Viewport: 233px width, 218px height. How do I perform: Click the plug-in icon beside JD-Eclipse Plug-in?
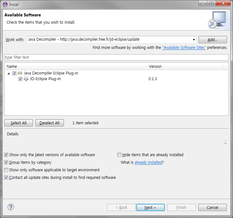click(x=26, y=79)
